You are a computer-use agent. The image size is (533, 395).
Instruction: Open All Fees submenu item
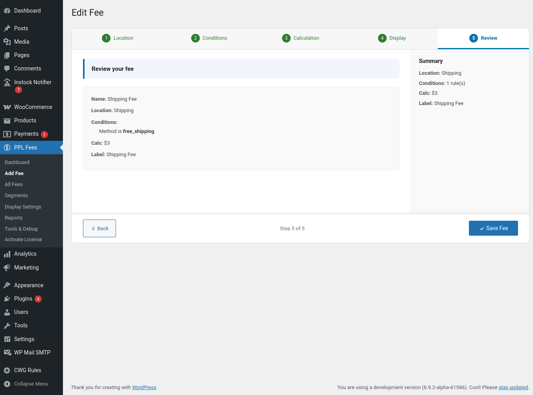tap(14, 185)
